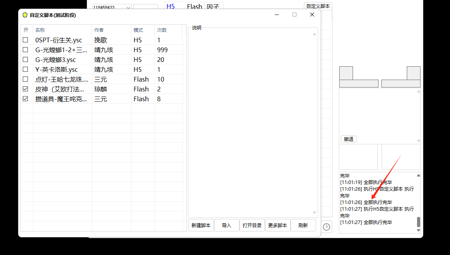This screenshot has width=450, height=255.
Task: Minimize the custom script window
Action: tap(277, 15)
